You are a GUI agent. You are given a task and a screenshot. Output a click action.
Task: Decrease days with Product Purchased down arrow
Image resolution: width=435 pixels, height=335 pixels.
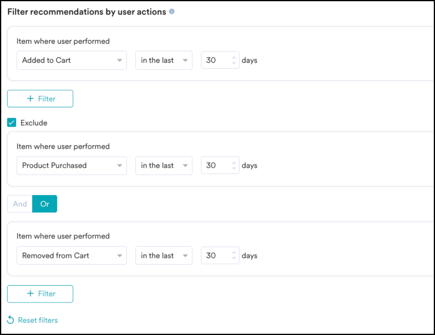point(234,168)
